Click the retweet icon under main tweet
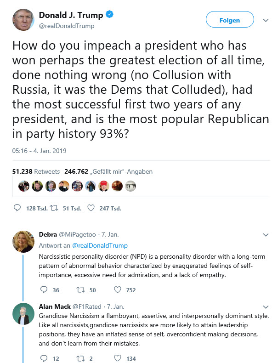 point(54,208)
